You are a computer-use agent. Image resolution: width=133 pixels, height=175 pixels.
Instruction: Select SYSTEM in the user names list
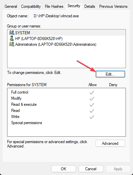66,33
